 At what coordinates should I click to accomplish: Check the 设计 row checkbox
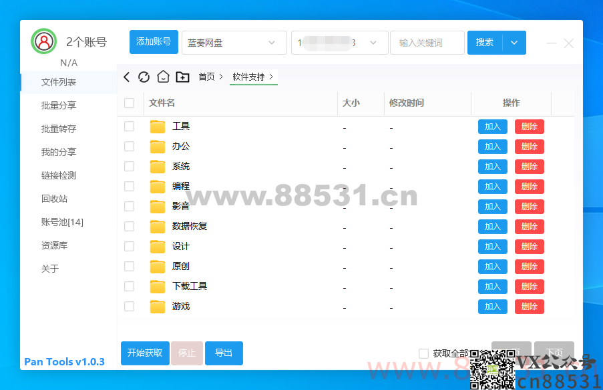pos(130,246)
